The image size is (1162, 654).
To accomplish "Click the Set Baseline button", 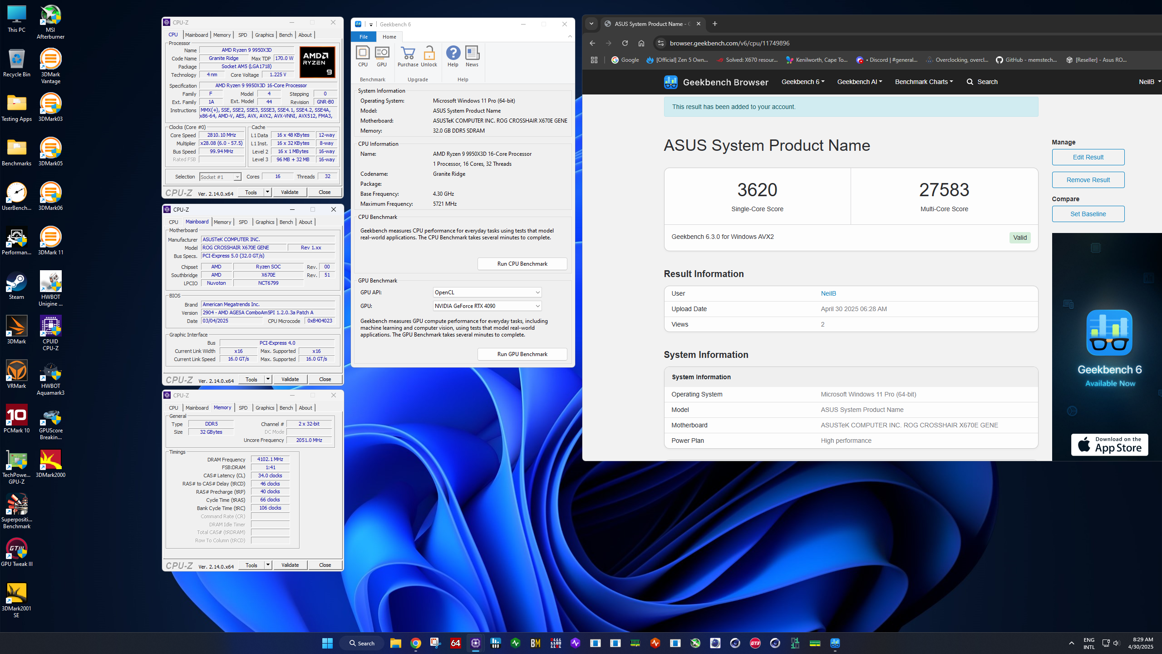I will 1088,214.
